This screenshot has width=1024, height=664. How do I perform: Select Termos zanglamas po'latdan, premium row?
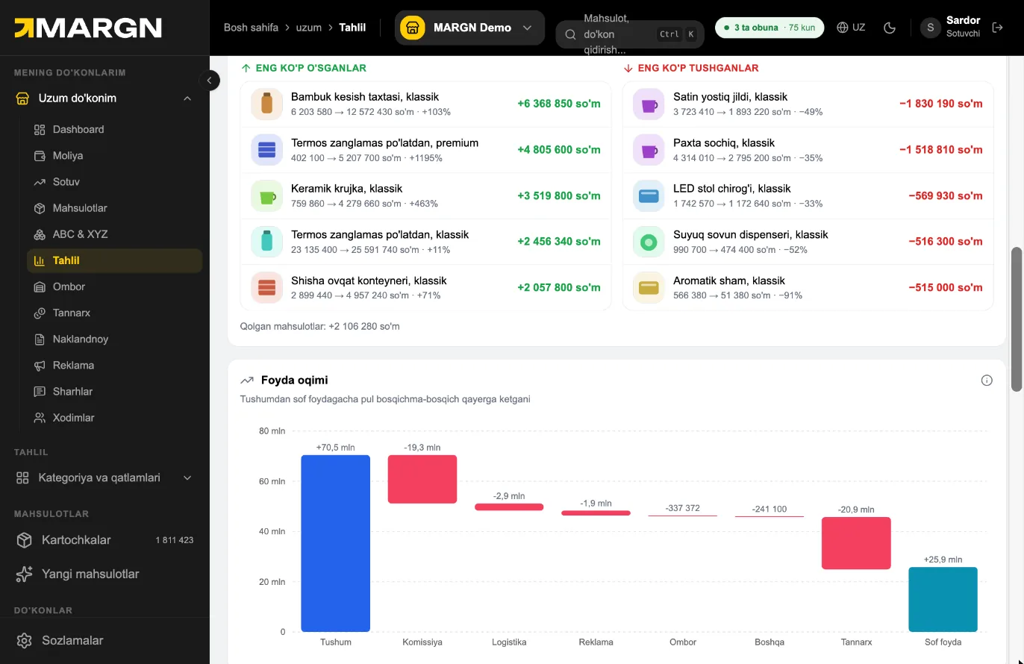pyautogui.click(x=425, y=150)
